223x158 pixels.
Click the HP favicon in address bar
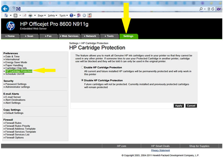[x=18, y=9]
